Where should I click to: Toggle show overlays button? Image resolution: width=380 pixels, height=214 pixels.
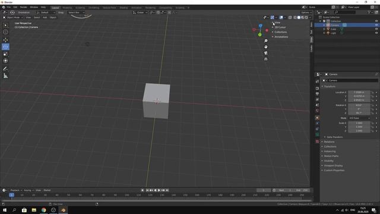click(281, 17)
